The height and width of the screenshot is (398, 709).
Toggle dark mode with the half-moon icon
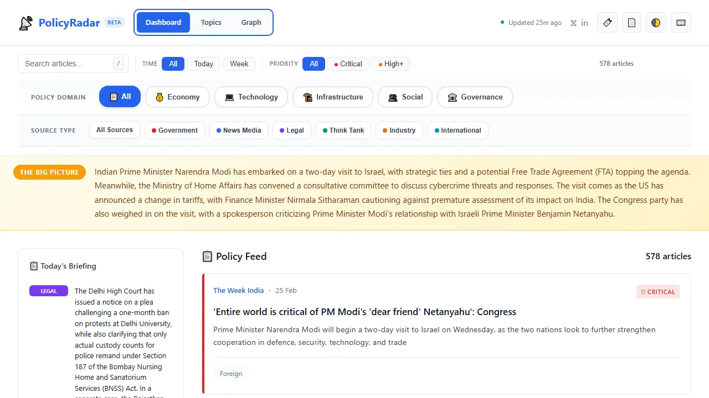click(x=656, y=22)
